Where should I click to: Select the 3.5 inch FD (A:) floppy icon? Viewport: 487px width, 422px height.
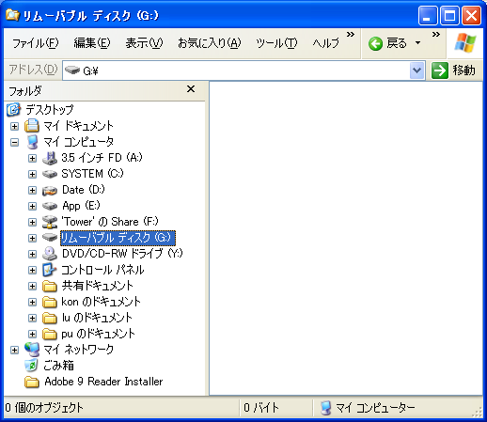pos(50,158)
